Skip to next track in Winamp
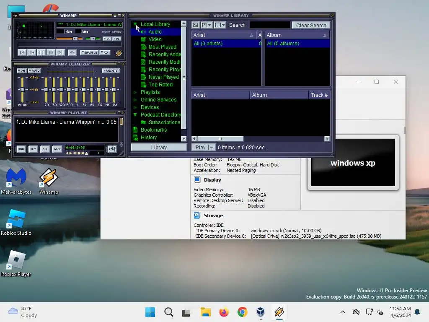This screenshot has width=429, height=322. (x=60, y=52)
